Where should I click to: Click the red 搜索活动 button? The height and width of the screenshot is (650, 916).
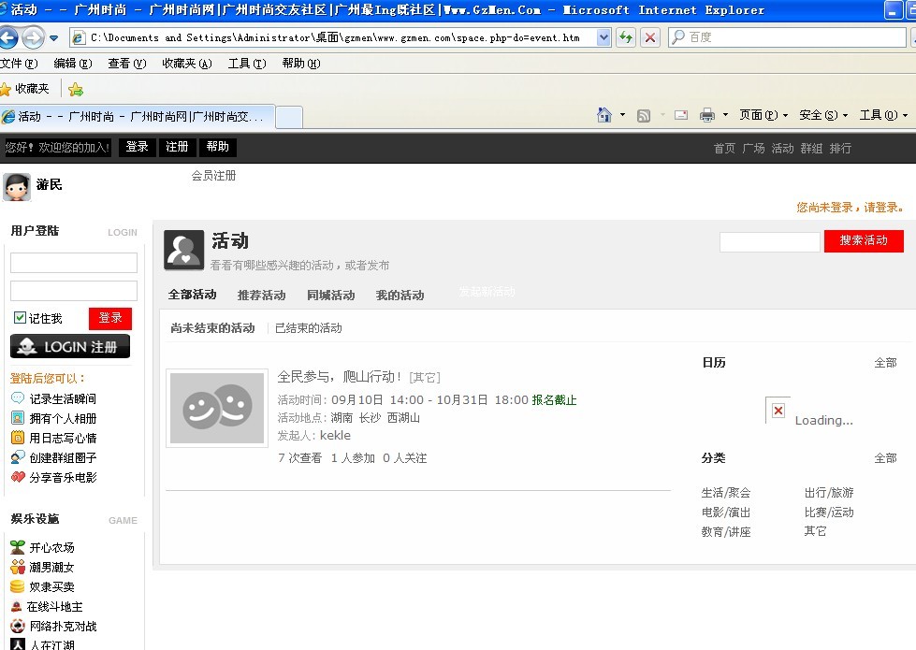(x=864, y=241)
